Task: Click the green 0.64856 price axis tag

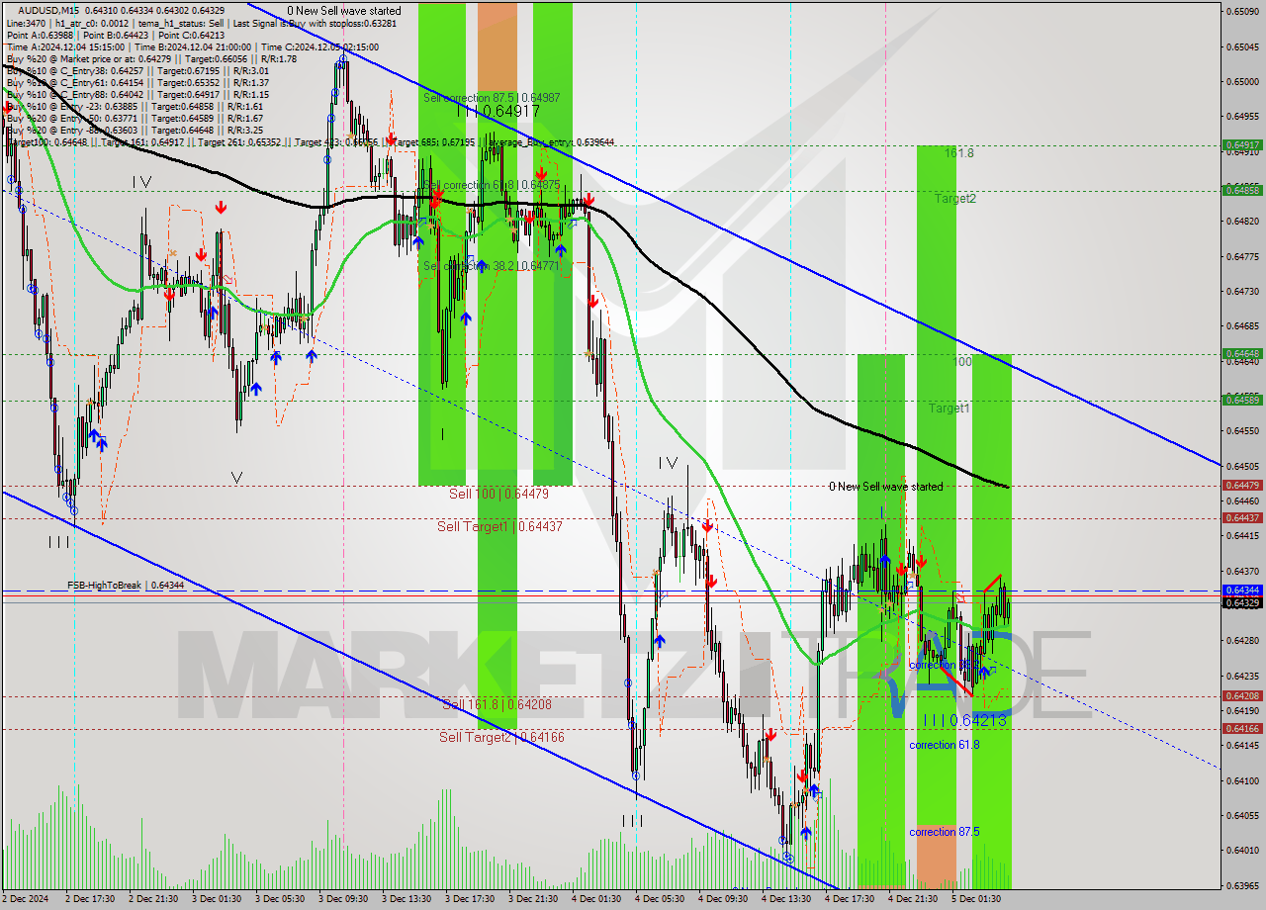Action: (1242, 190)
